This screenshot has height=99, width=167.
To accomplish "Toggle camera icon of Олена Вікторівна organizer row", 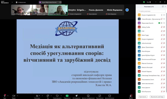I will tap(164, 19).
